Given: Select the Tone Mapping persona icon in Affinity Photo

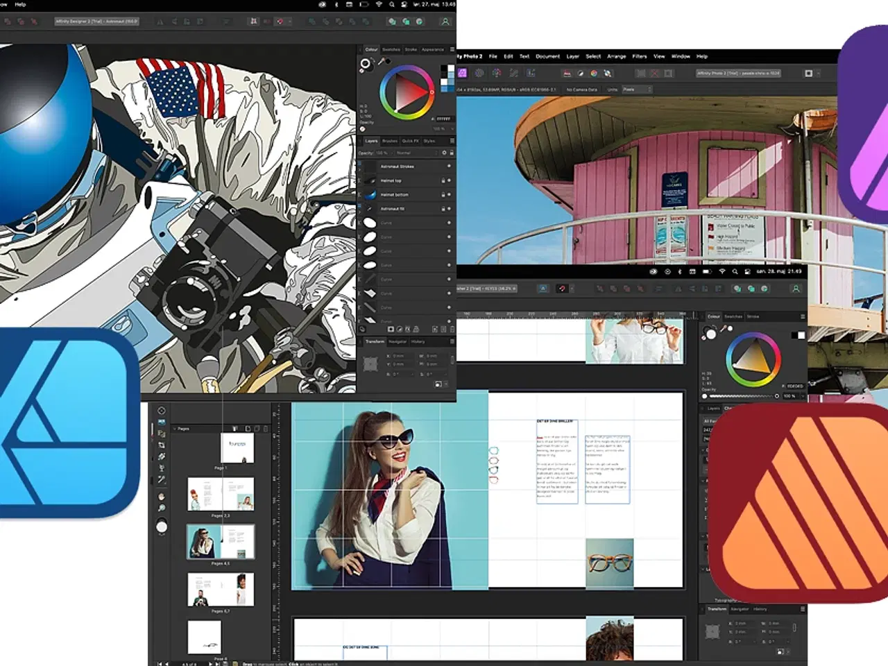Looking at the screenshot, I should (x=514, y=73).
